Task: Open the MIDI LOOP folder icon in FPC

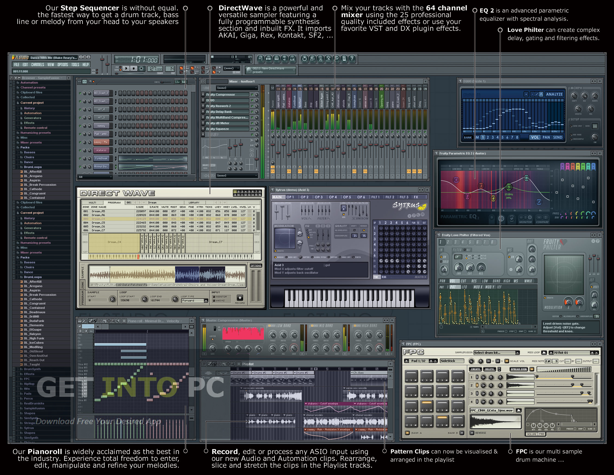Action: 544,353
